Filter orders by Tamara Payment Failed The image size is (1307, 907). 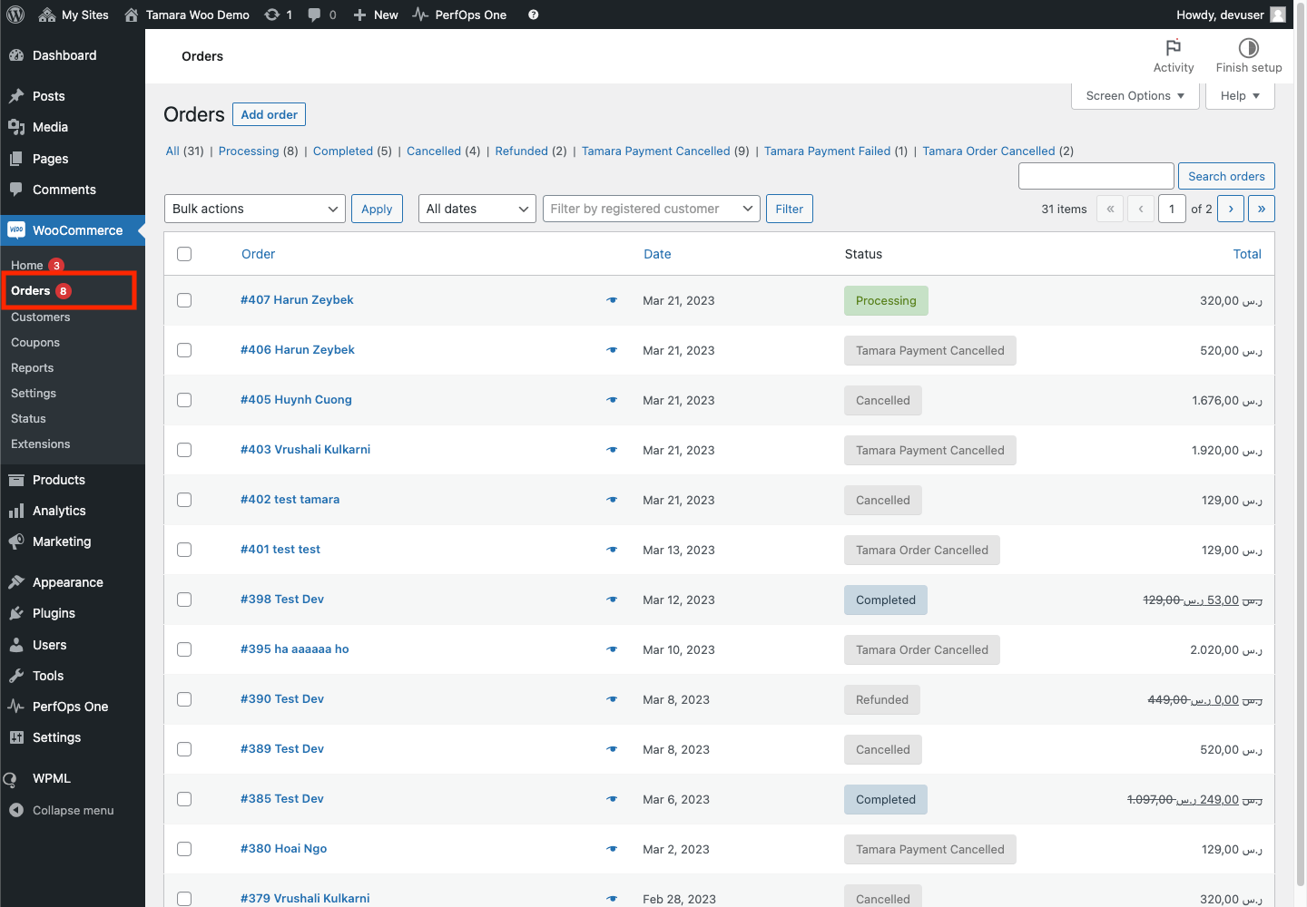(828, 151)
